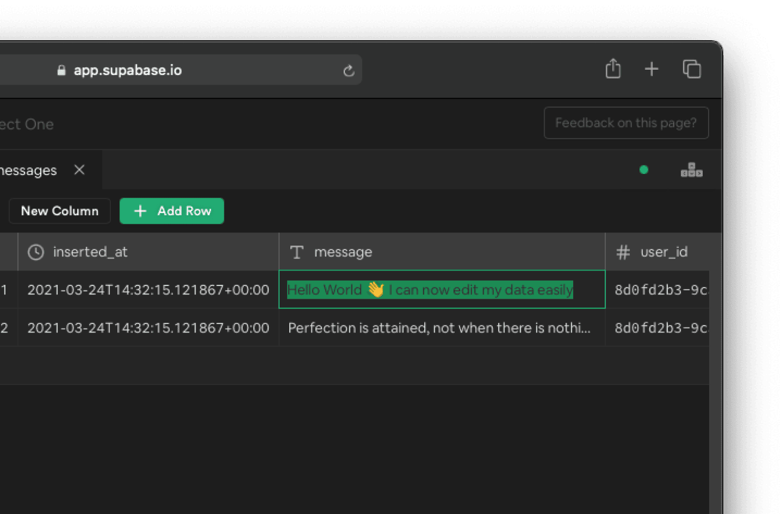Select the highlighted Hello World message cell

(441, 290)
